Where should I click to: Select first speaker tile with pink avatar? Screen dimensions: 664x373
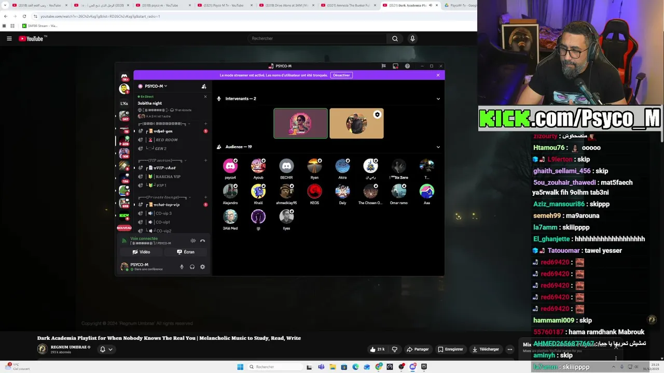300,123
